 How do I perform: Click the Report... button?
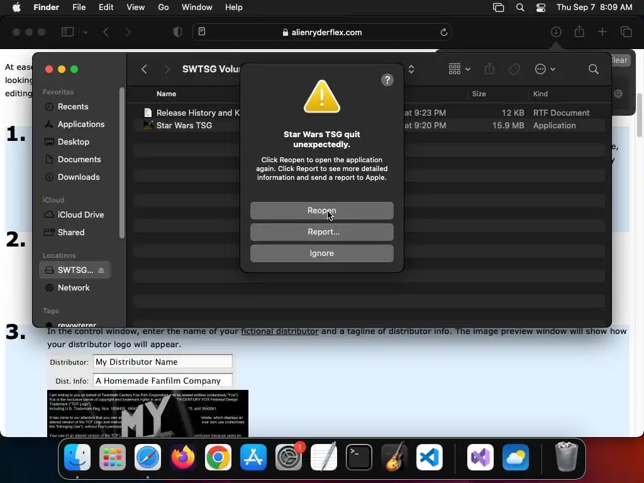pyautogui.click(x=321, y=231)
